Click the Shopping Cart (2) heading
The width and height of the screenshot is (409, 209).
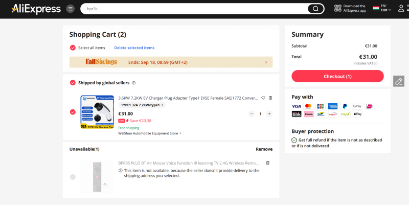click(x=98, y=34)
